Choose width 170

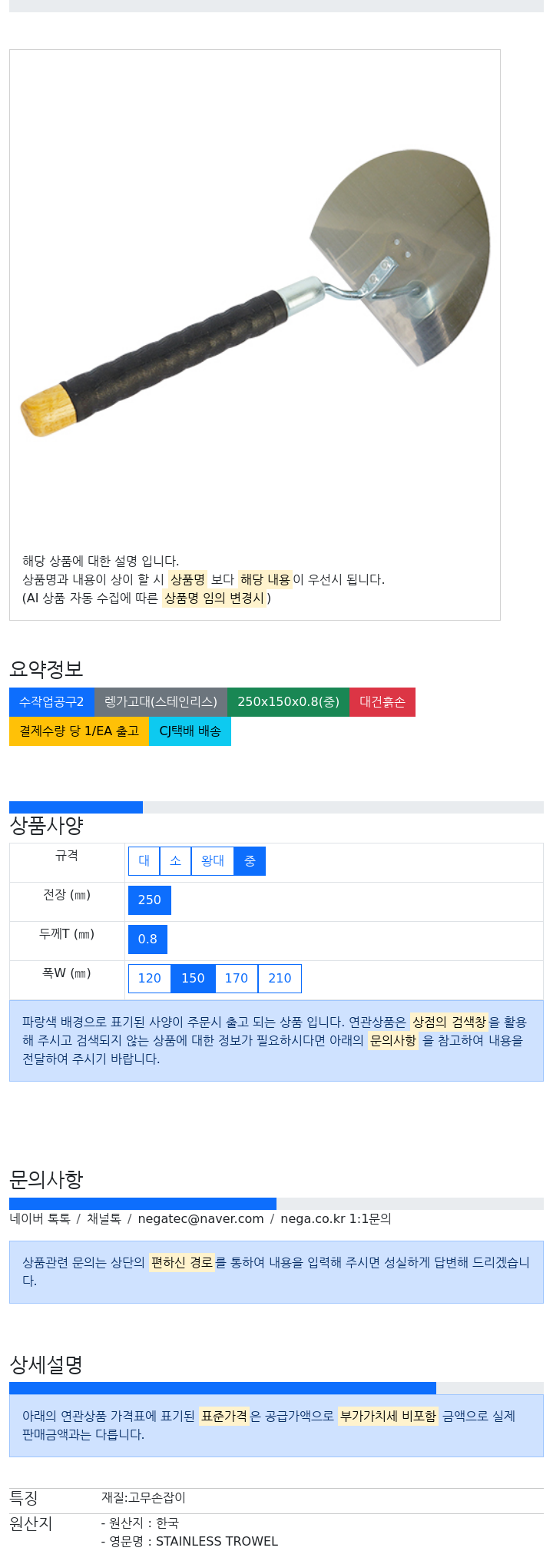click(x=237, y=979)
